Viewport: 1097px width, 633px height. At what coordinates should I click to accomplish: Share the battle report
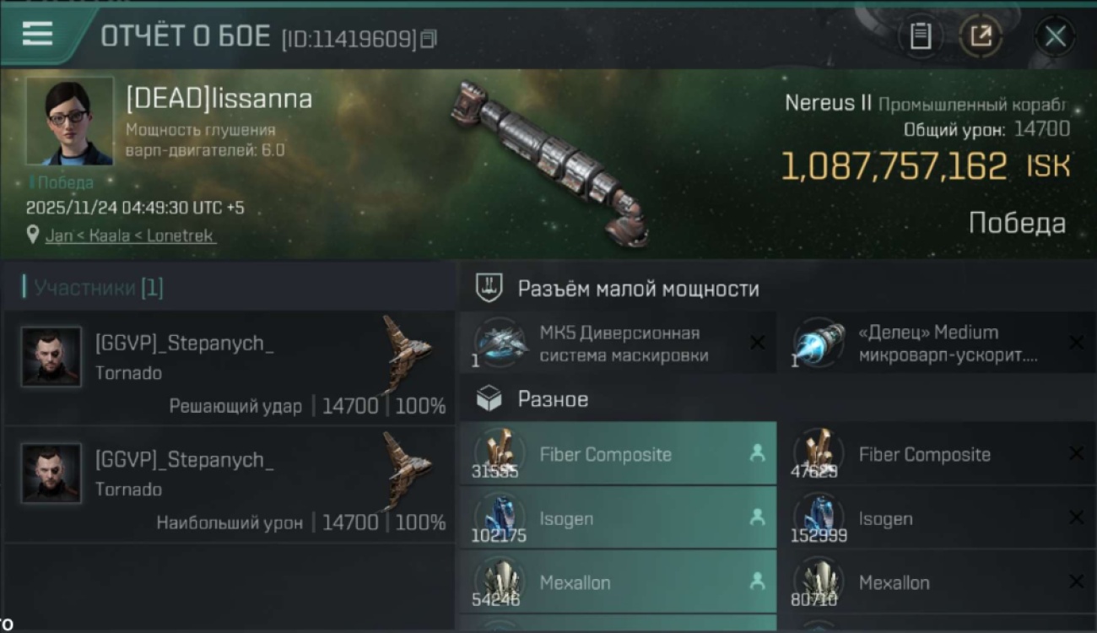pos(981,36)
